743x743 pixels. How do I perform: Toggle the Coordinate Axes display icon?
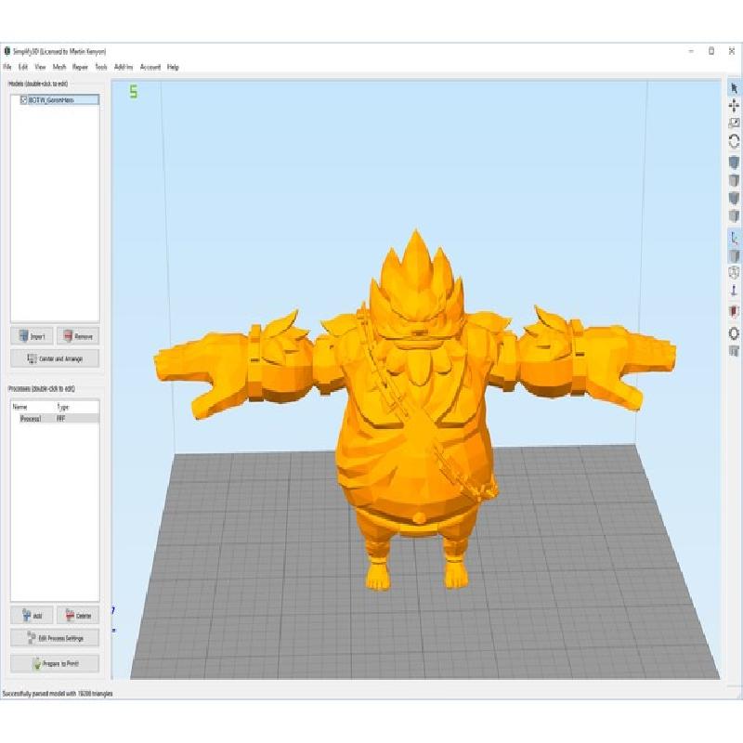tap(734, 238)
